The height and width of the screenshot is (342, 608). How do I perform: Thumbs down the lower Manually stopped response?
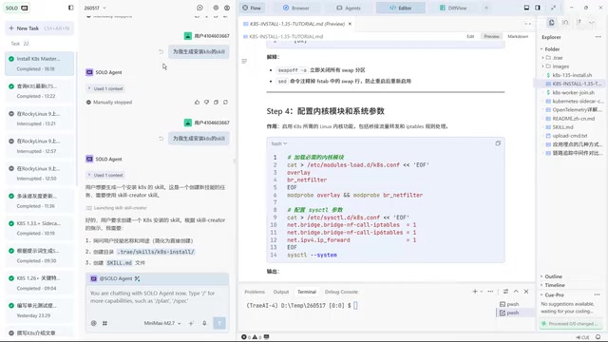coord(207,103)
